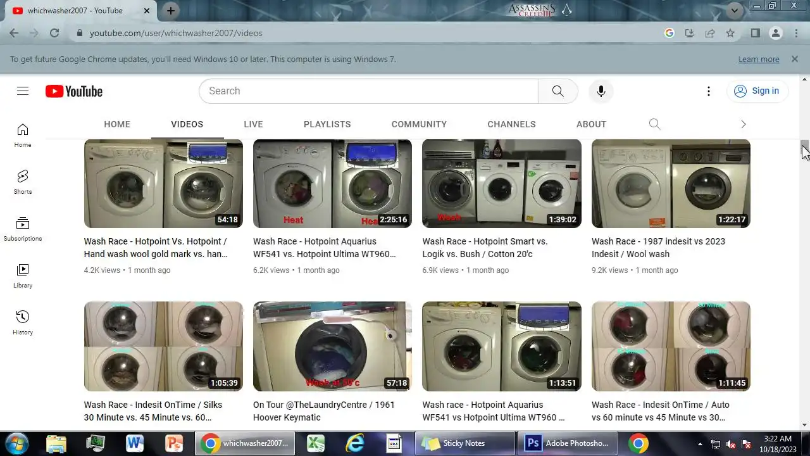This screenshot has width=810, height=456.
Task: Click the YouTube logo
Action: point(74,91)
